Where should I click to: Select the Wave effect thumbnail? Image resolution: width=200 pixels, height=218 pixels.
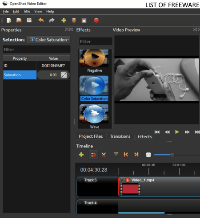tap(94, 114)
